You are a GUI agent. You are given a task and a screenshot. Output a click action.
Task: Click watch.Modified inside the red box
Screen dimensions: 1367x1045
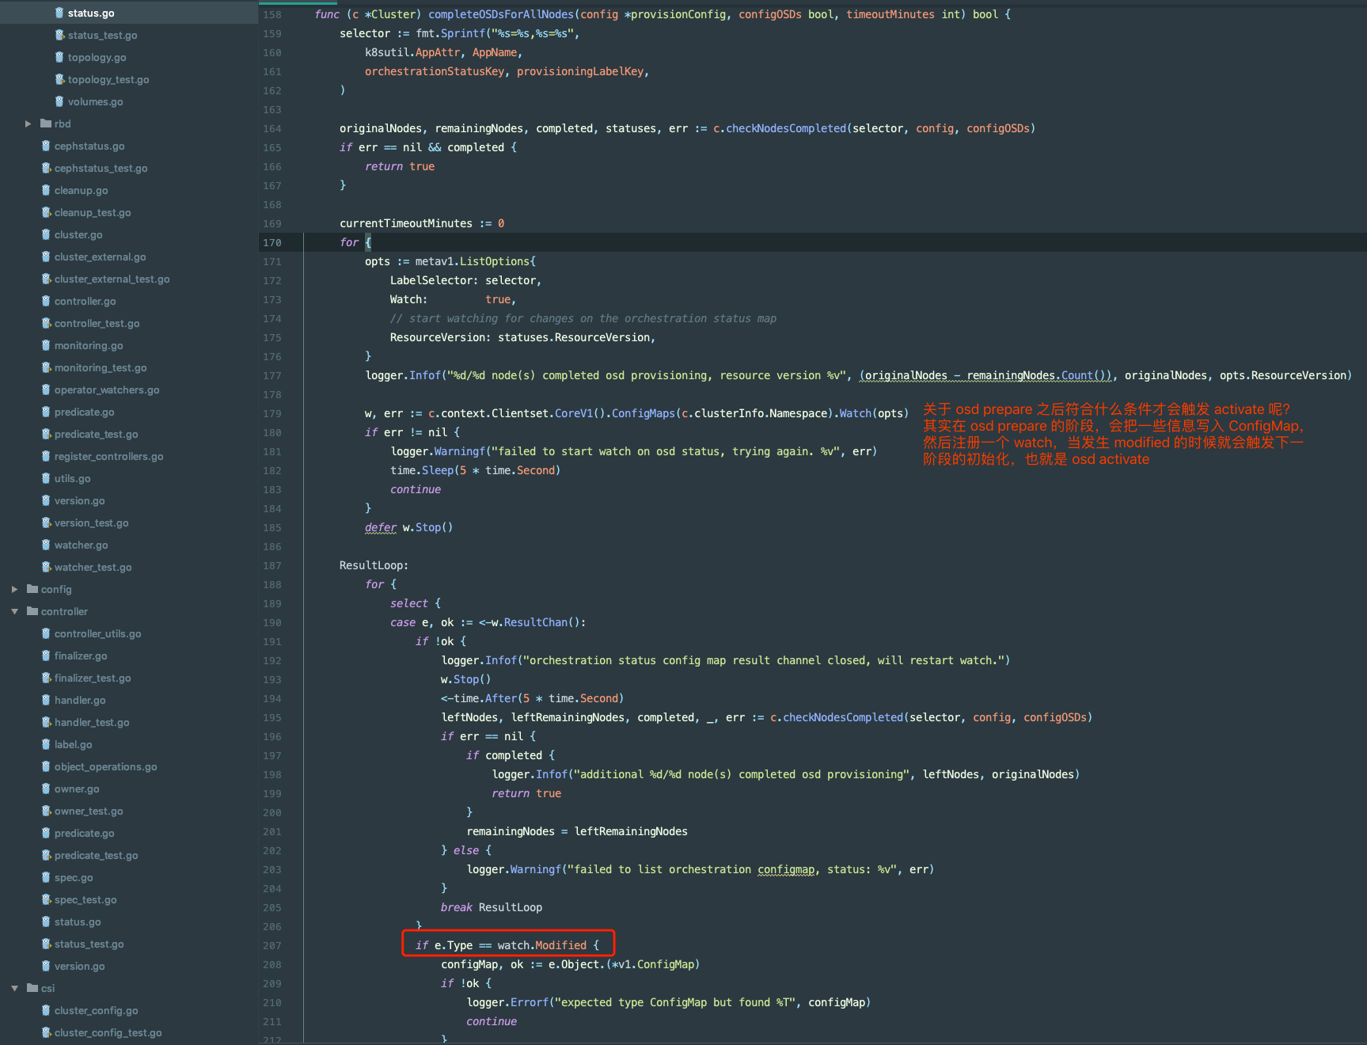(541, 945)
